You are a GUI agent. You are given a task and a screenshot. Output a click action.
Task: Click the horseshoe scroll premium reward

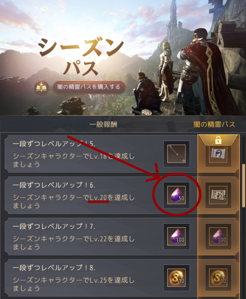coord(218,155)
